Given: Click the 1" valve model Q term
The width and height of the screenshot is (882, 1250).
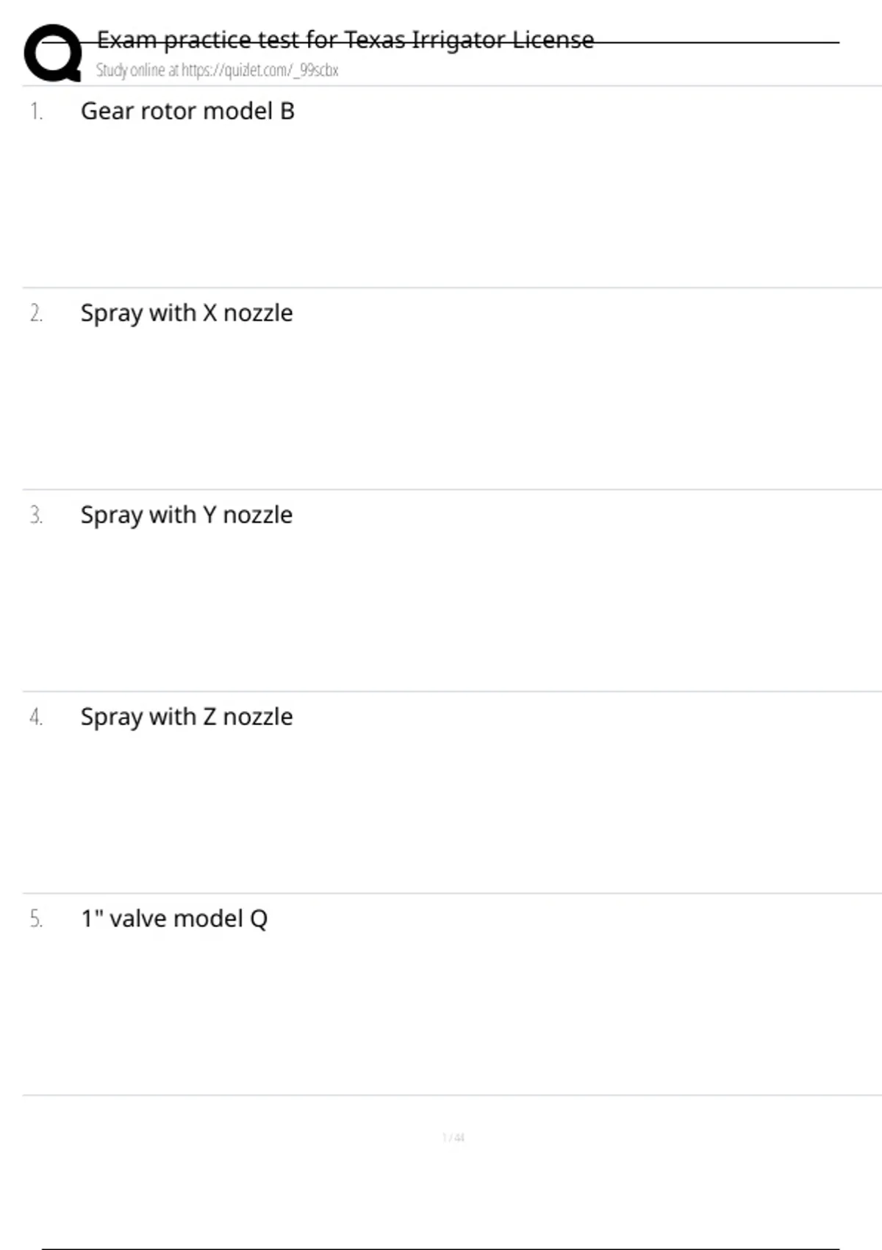Looking at the screenshot, I should pyautogui.click(x=174, y=918).
